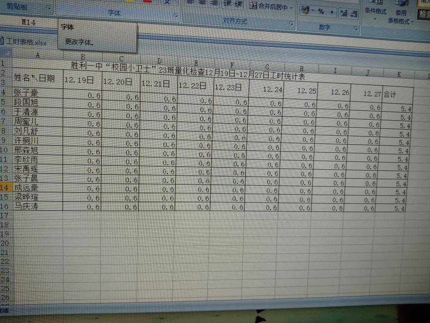Click the name cell 许桐川
Screen dimensions: 430x323
click(x=38, y=141)
